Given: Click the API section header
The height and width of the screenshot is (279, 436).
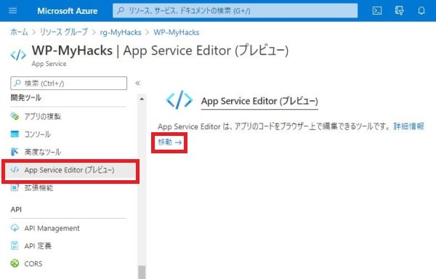Looking at the screenshot, I should click(16, 209).
